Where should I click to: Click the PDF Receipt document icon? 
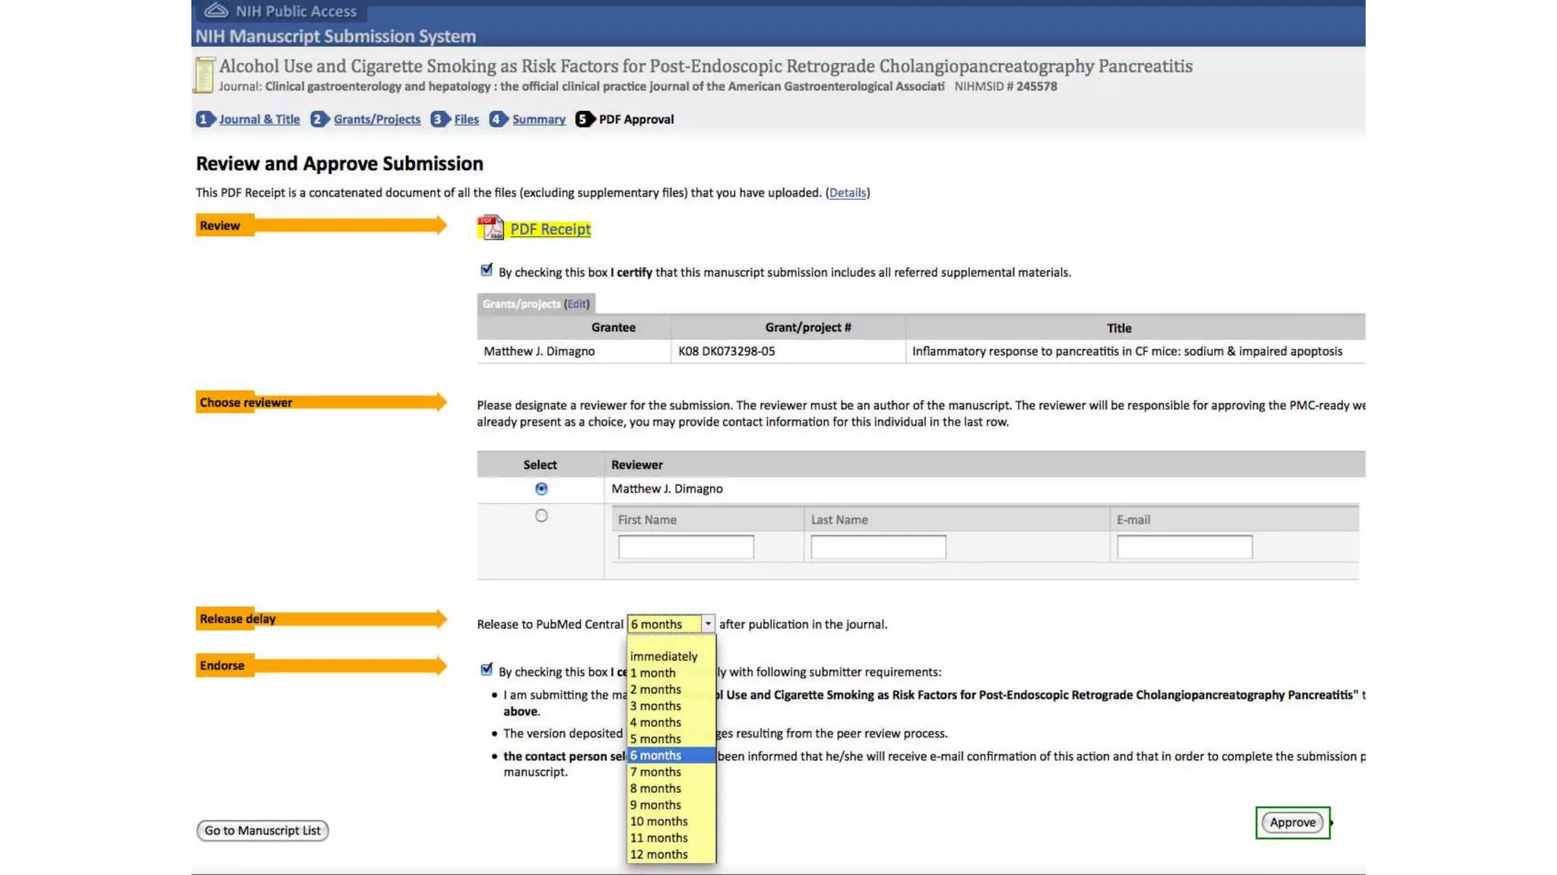pos(490,228)
